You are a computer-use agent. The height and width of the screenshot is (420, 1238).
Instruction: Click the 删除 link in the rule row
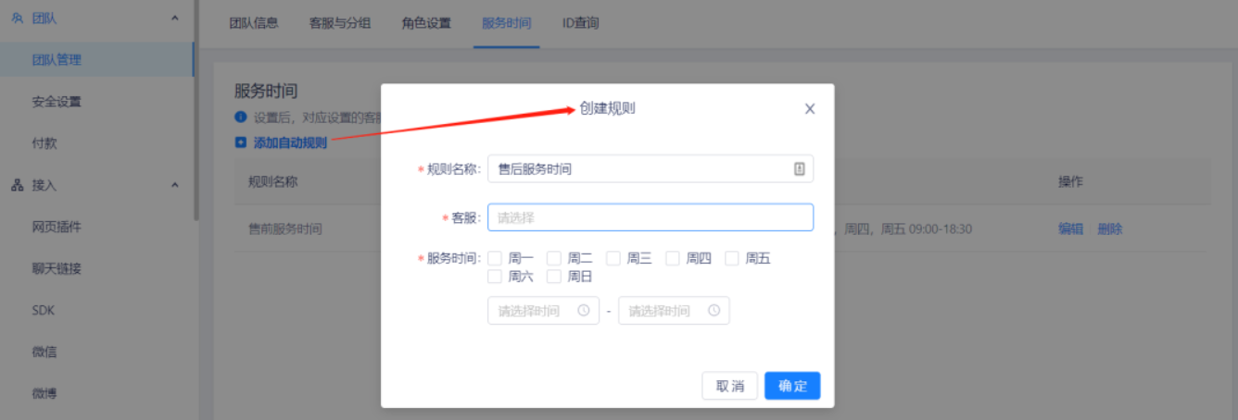pyautogui.click(x=1110, y=229)
